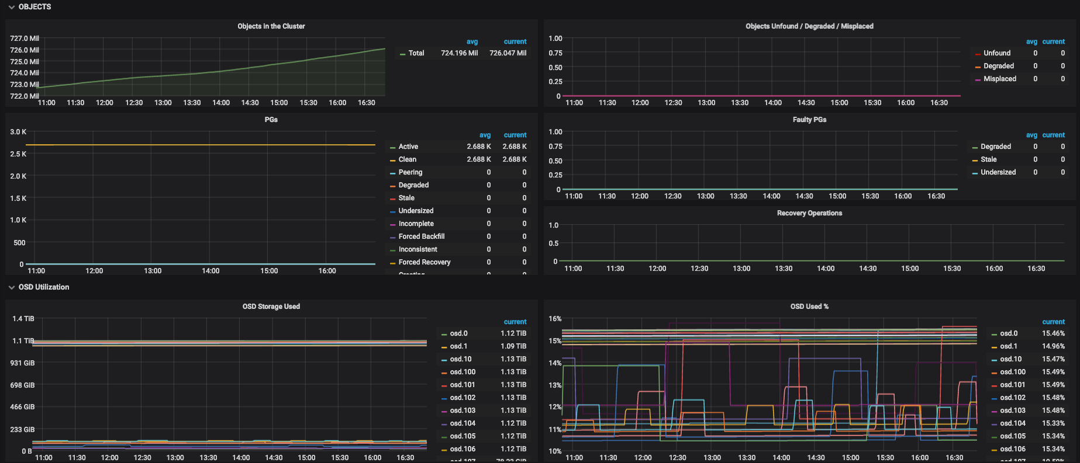
Task: Open OSD Storage Used panel title menu
Action: tap(271, 307)
